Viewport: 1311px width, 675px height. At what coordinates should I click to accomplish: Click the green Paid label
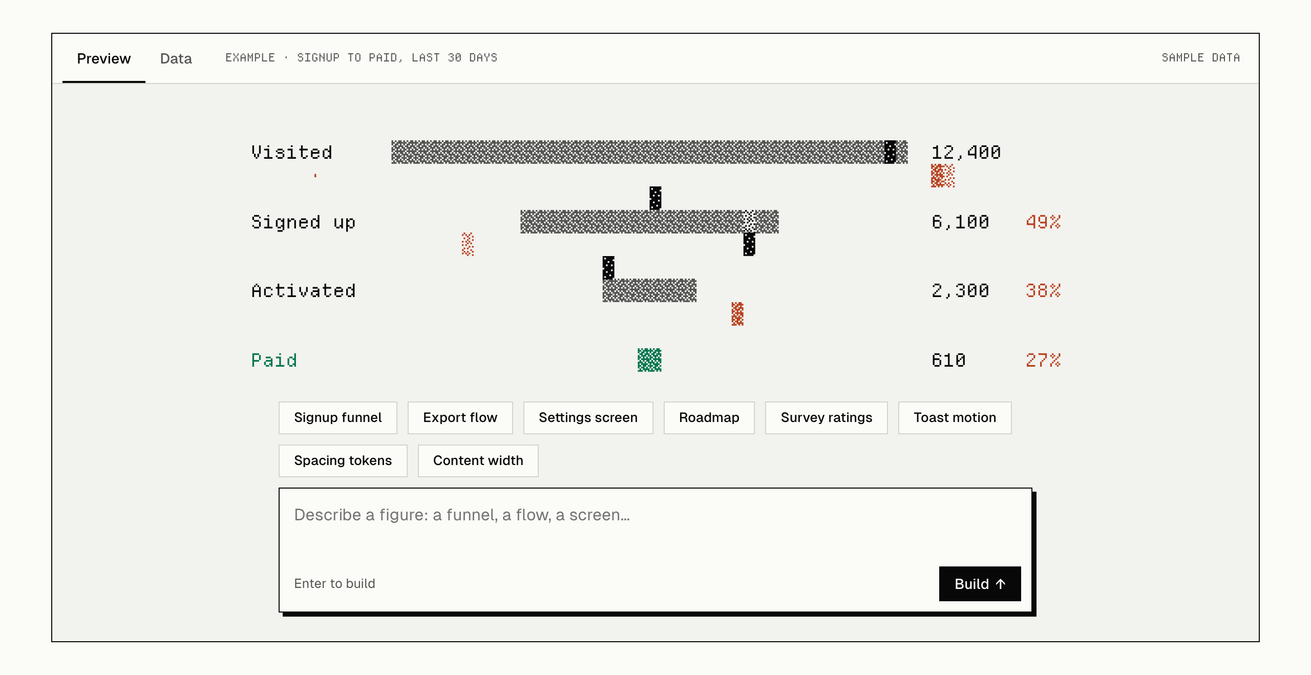(274, 360)
